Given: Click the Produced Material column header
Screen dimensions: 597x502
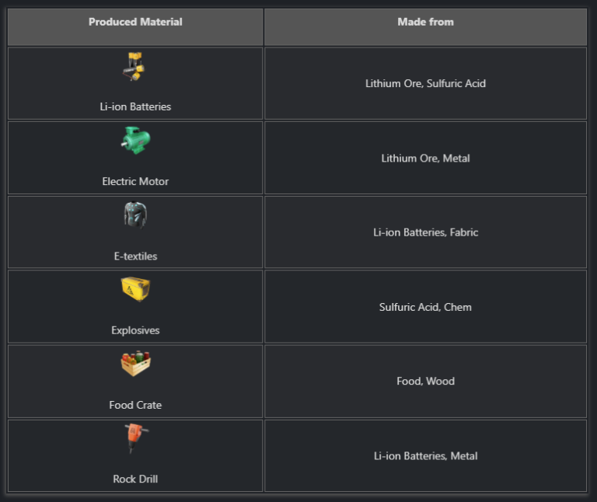Looking at the screenshot, I should 135,22.
